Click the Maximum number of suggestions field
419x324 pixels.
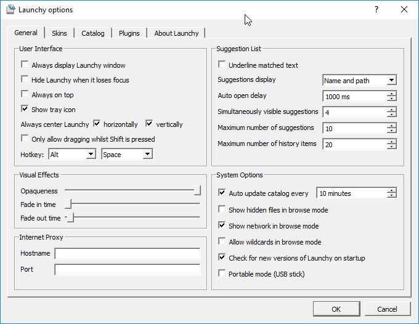point(355,129)
